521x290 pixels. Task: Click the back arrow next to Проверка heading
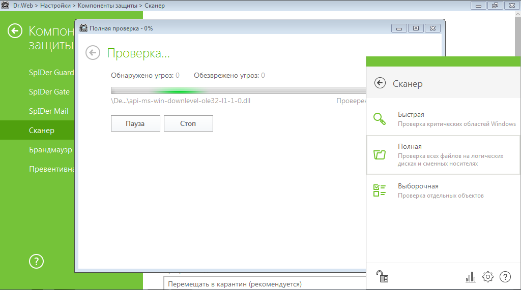click(93, 53)
